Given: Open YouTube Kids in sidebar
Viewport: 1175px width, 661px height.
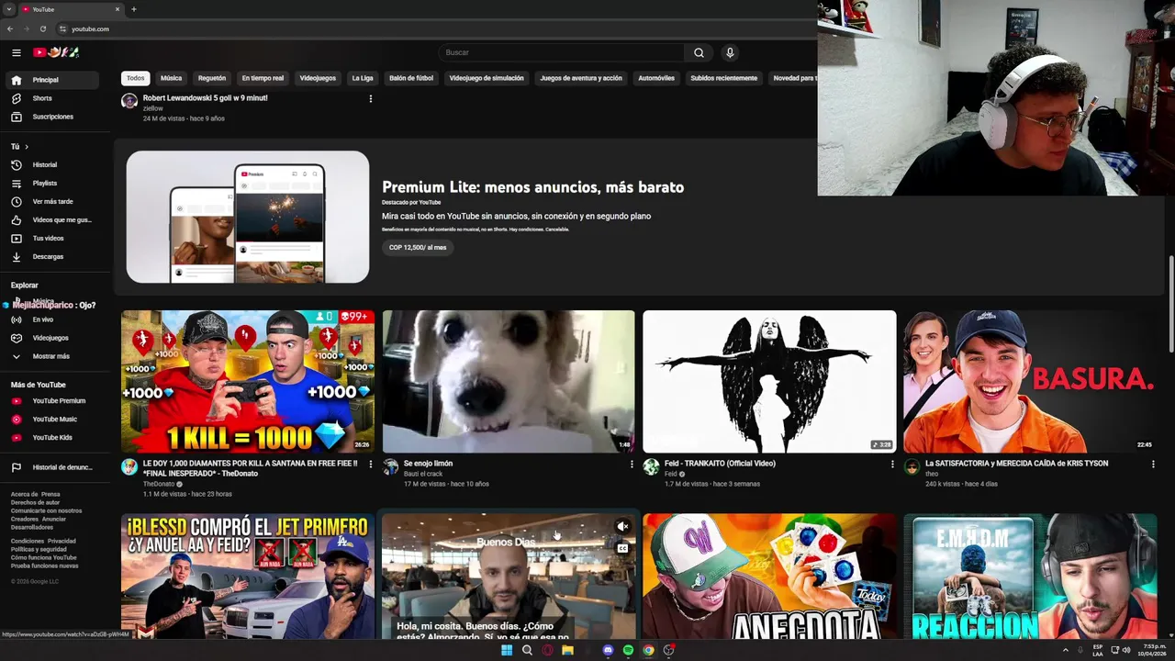Looking at the screenshot, I should point(51,437).
